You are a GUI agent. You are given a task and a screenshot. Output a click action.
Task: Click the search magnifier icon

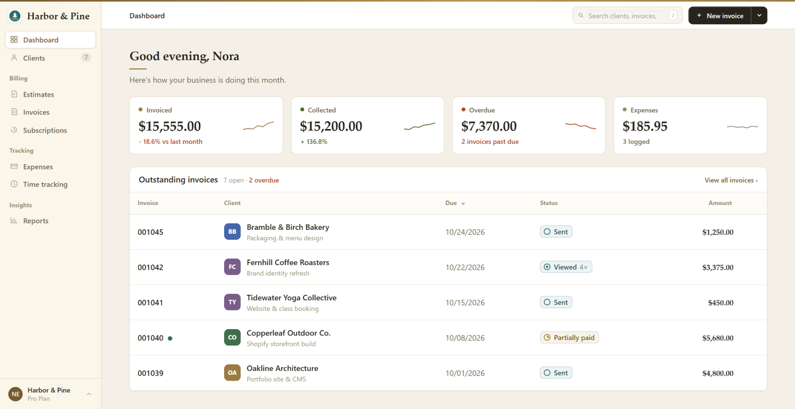pos(581,15)
